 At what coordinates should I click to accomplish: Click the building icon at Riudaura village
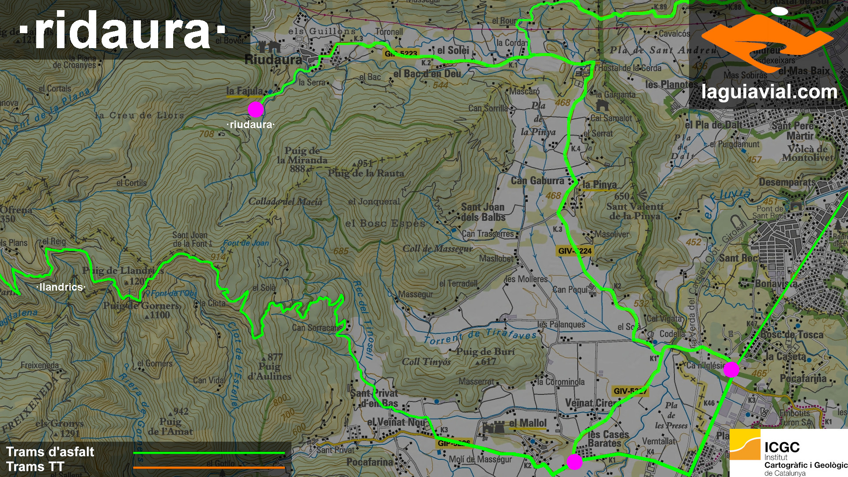tap(269, 46)
